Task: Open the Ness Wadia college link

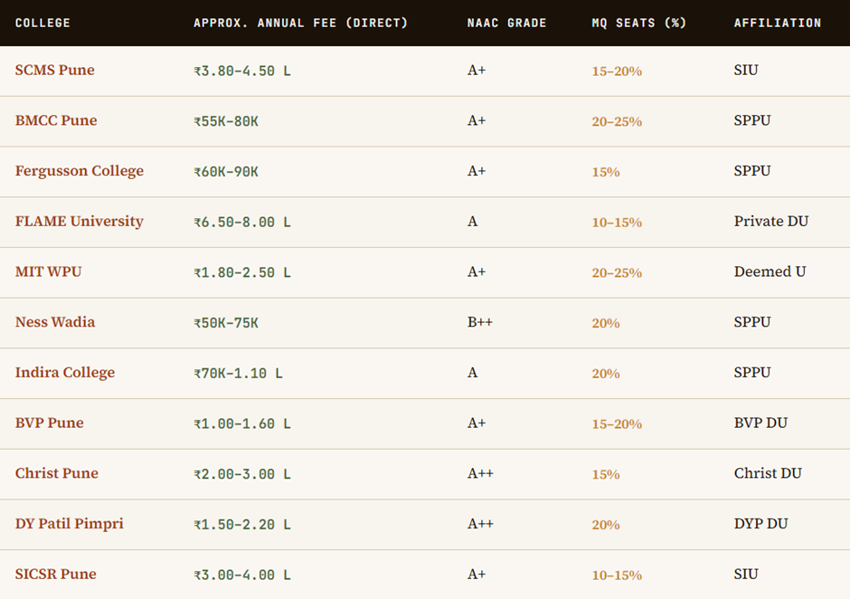Action: [x=55, y=322]
